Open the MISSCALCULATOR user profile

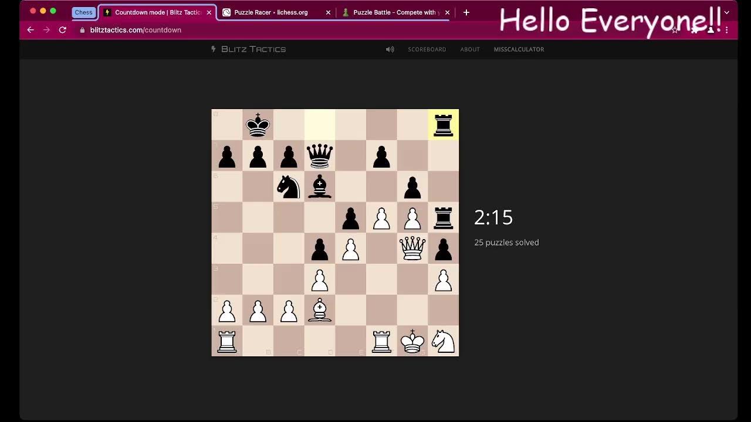pos(519,49)
